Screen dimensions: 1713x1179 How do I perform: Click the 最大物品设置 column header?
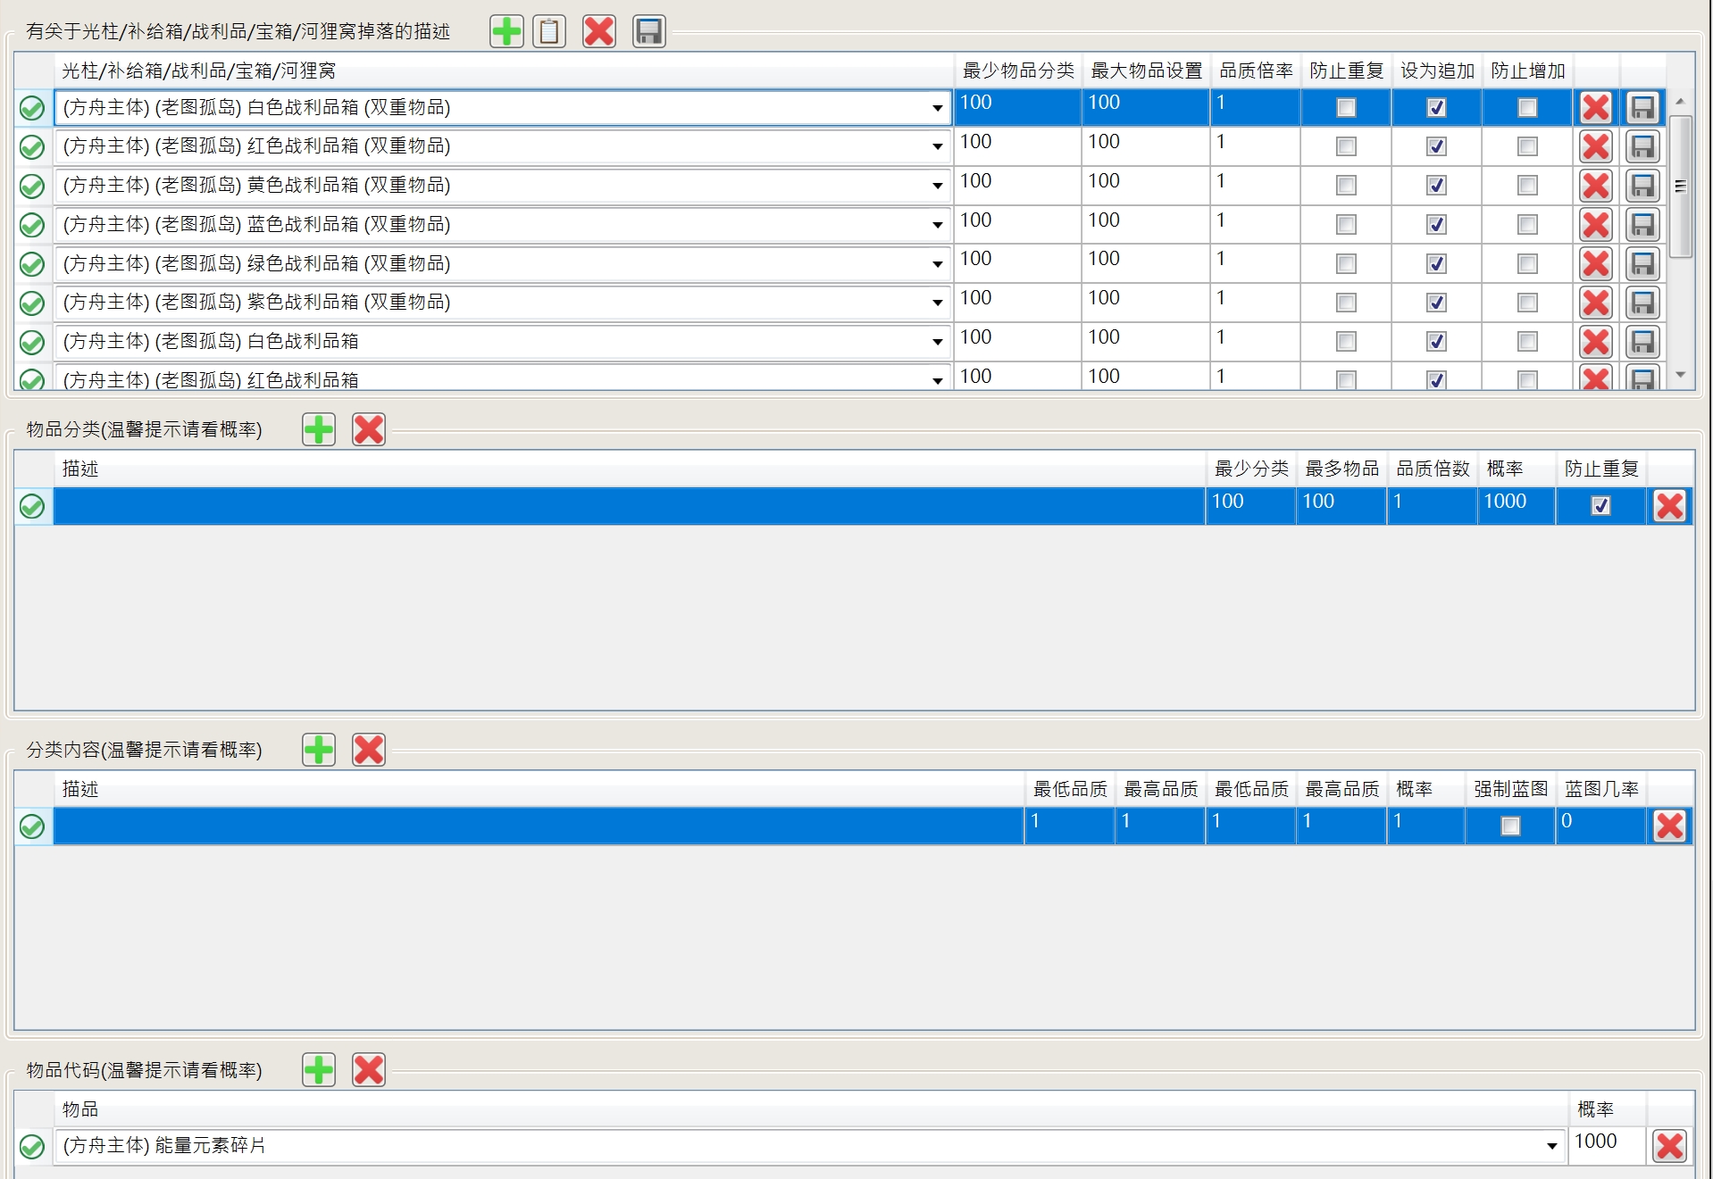pyautogui.click(x=1146, y=71)
